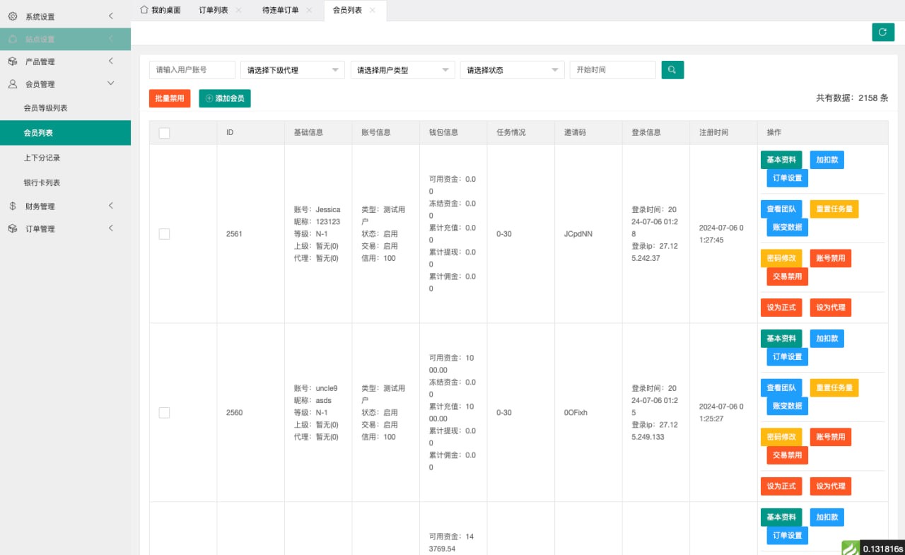905x555 pixels.
Task: Open 上下分记录 in the sidebar
Action: coord(65,158)
